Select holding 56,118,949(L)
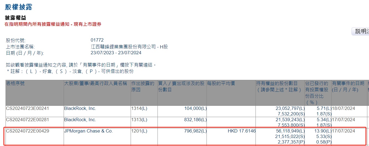The image size is (369, 146). click(x=290, y=131)
